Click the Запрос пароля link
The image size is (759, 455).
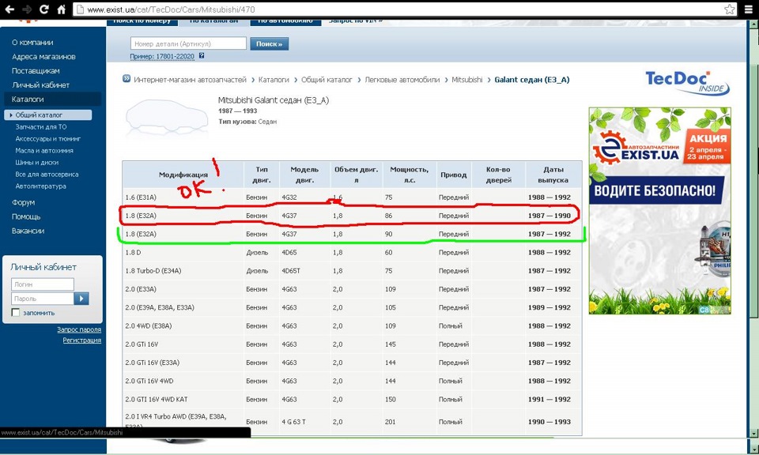coord(79,329)
